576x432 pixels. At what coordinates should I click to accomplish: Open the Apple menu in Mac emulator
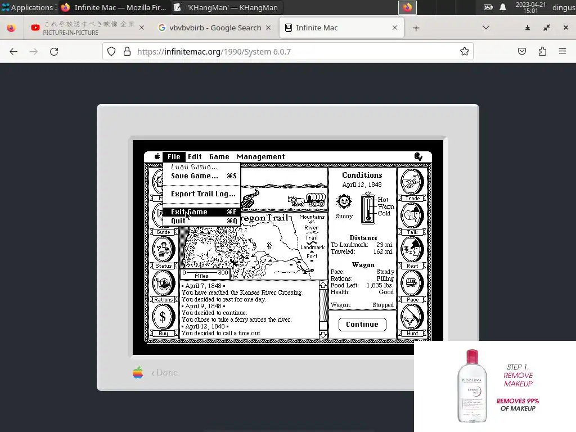pyautogui.click(x=157, y=156)
